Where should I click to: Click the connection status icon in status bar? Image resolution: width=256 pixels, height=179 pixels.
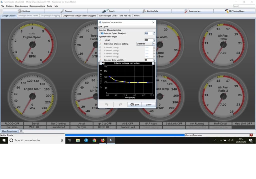(251, 135)
